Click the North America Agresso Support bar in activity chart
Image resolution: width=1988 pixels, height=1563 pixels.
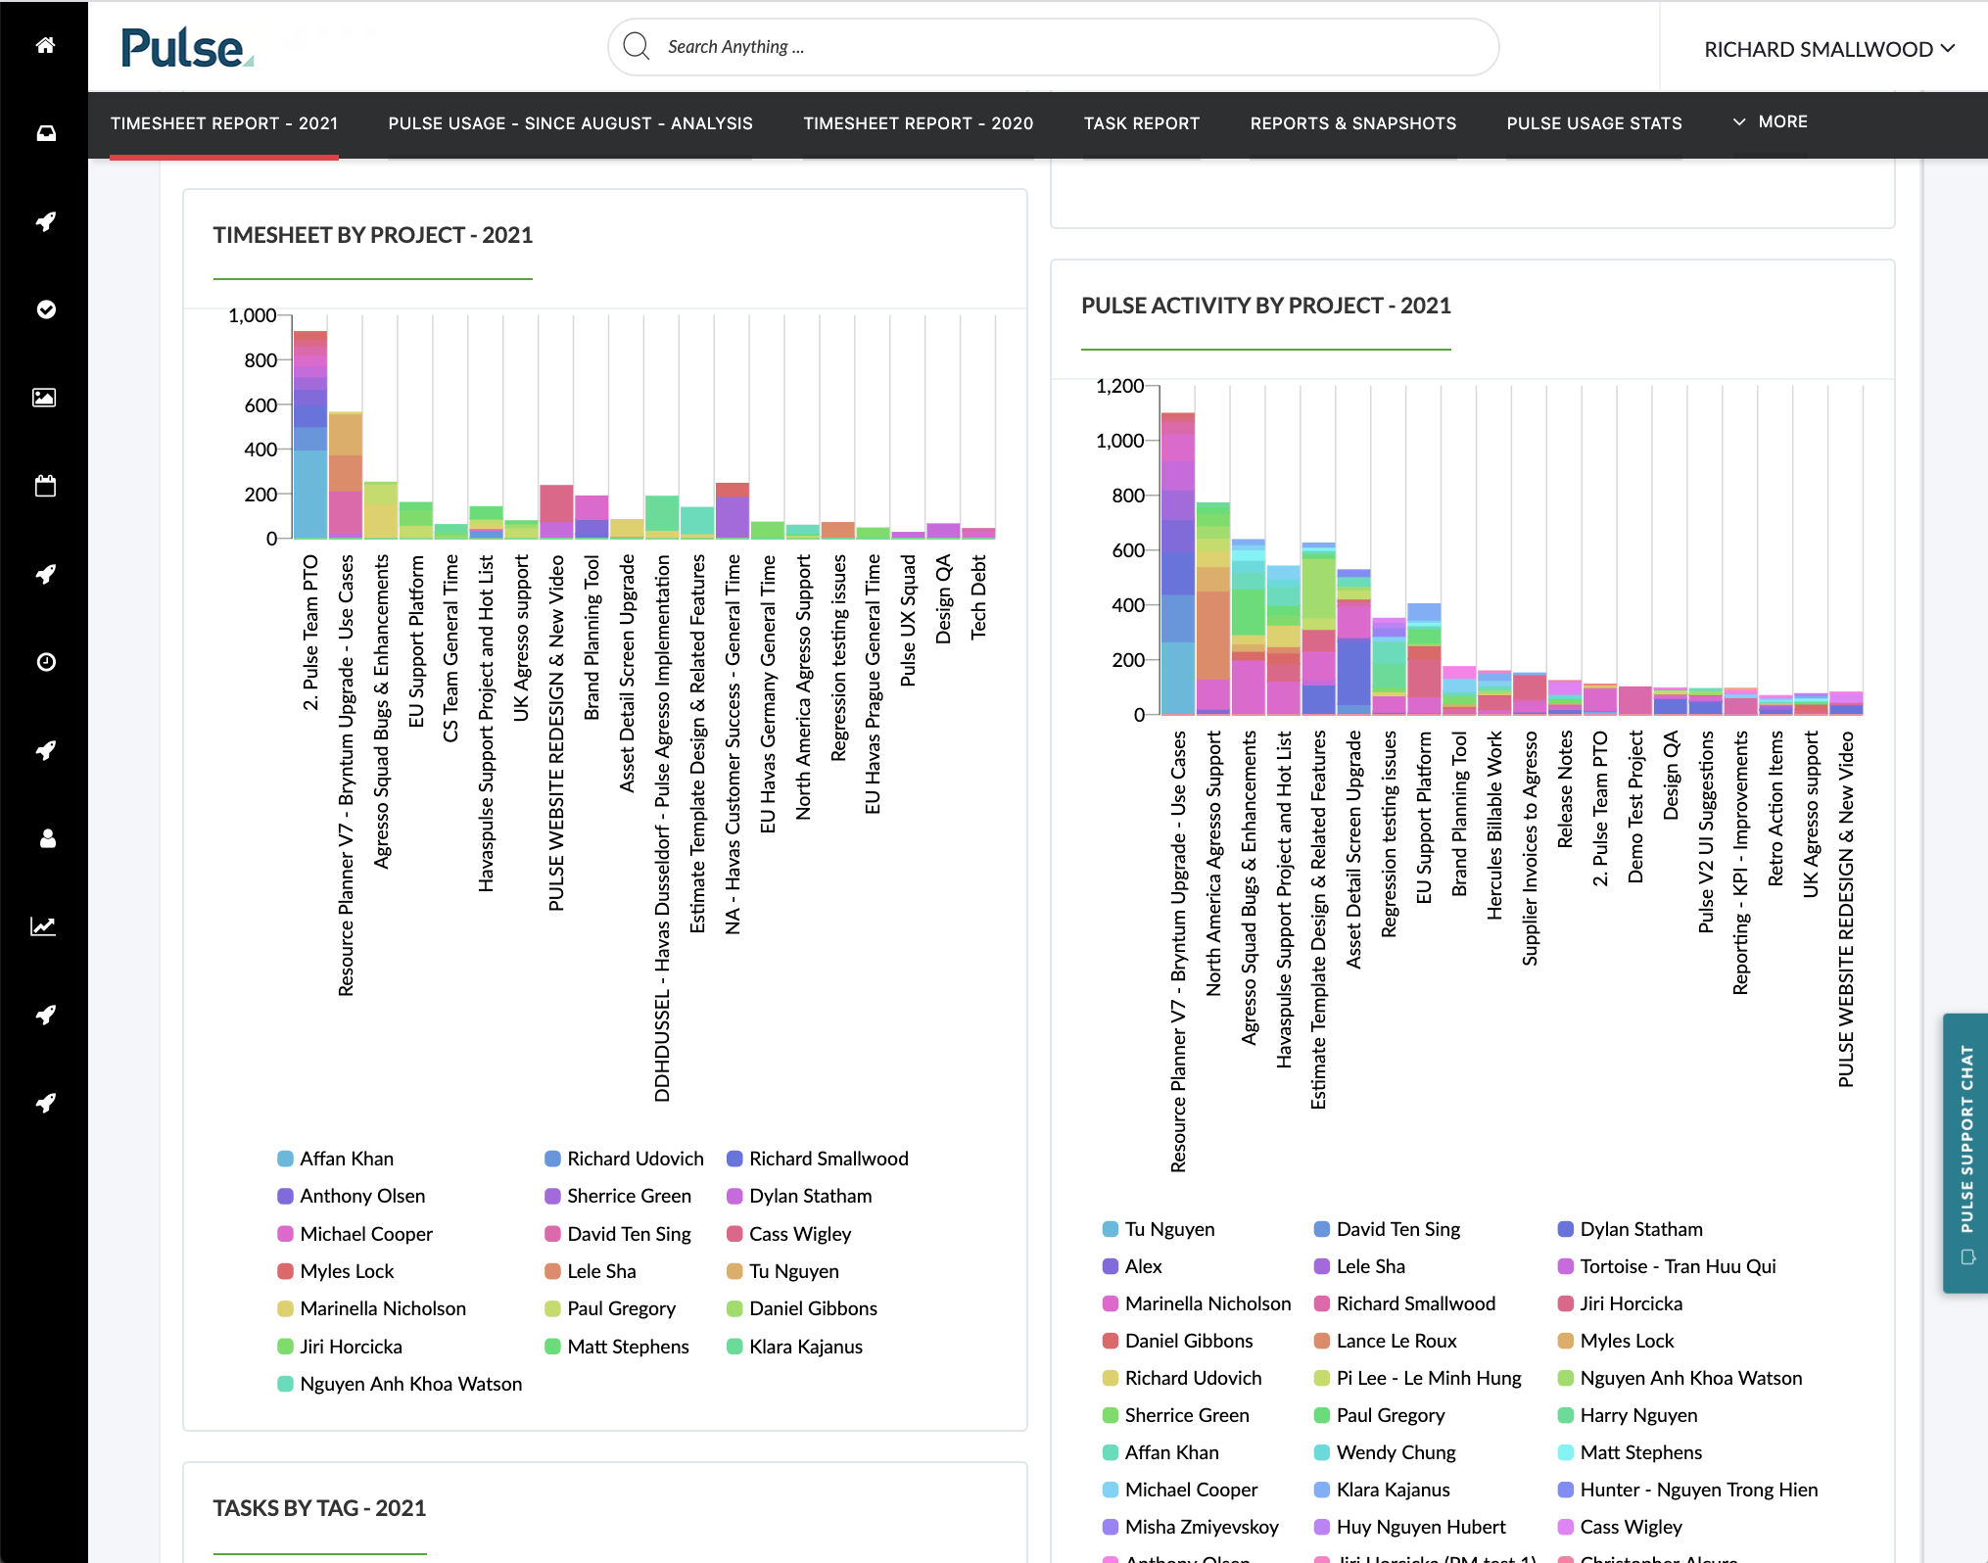click(1213, 608)
